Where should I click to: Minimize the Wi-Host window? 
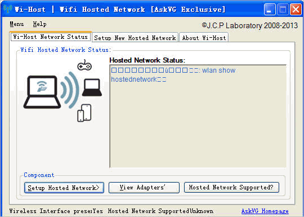coord(270,10)
